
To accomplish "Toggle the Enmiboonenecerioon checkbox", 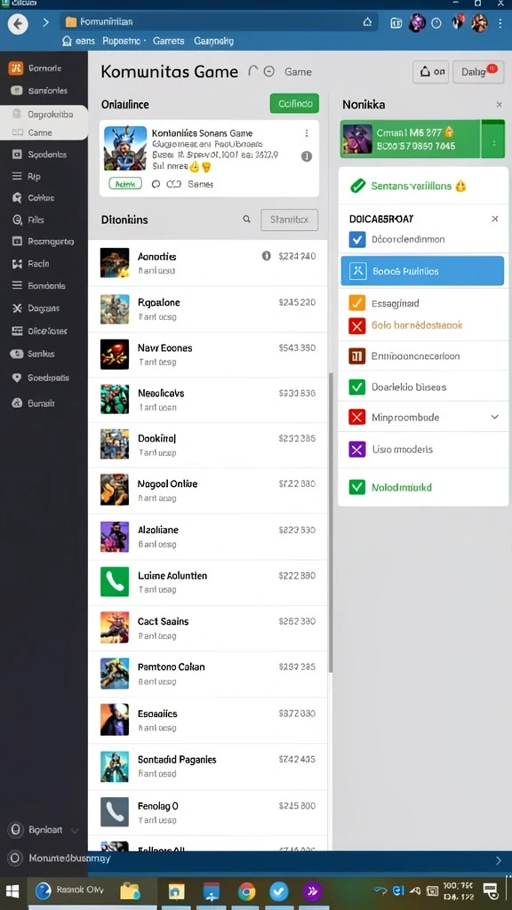I will pos(357,355).
